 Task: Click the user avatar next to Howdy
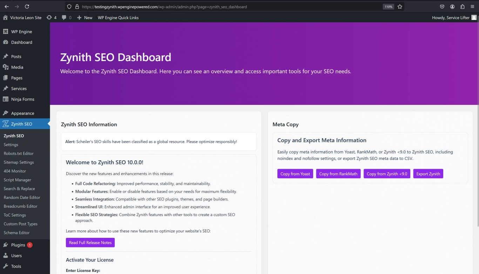coord(474,18)
